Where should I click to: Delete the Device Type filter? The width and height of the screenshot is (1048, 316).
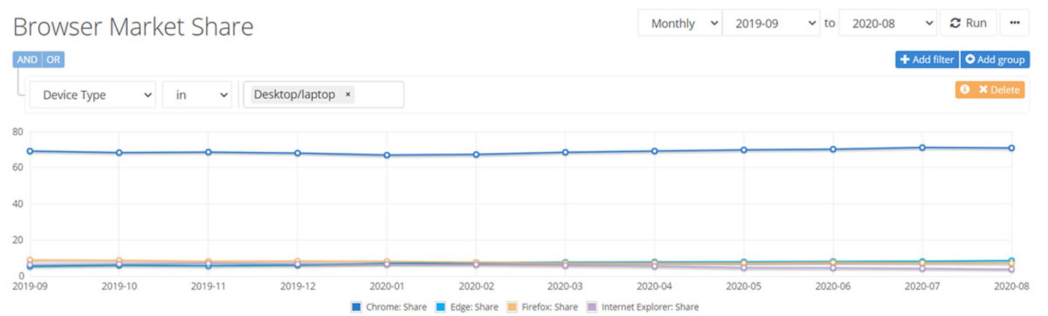tap(998, 90)
